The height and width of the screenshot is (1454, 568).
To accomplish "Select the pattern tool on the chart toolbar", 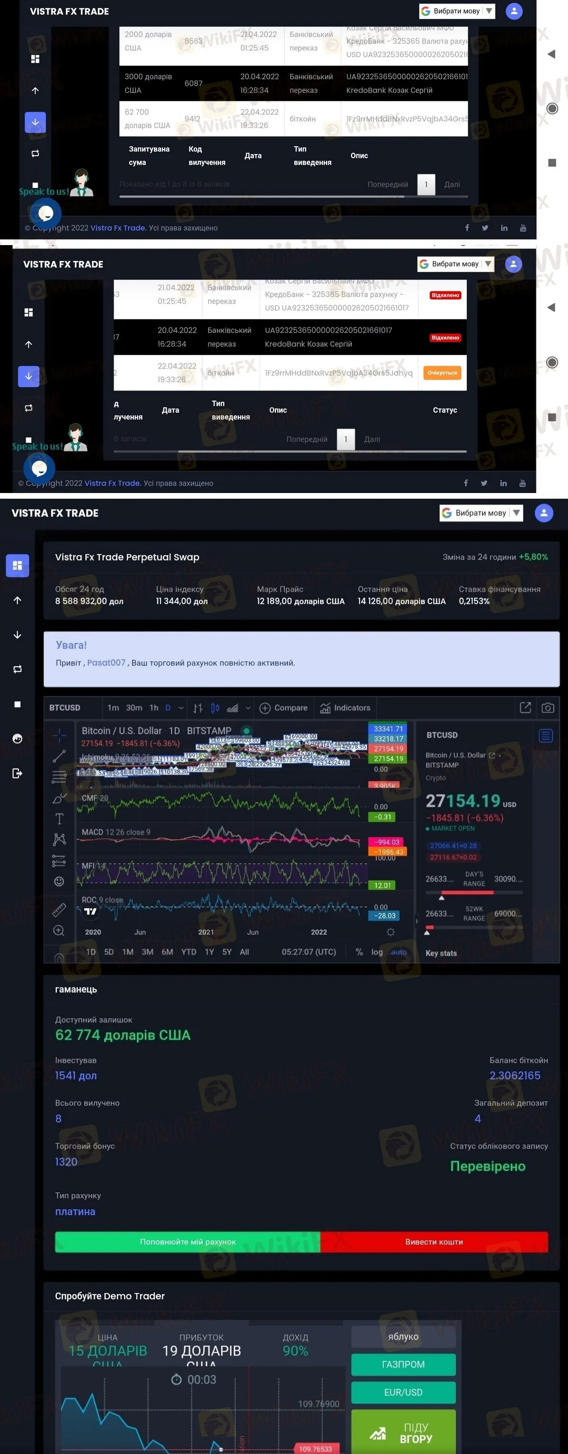I will point(59,839).
